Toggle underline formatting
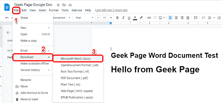 pos(129,18)
